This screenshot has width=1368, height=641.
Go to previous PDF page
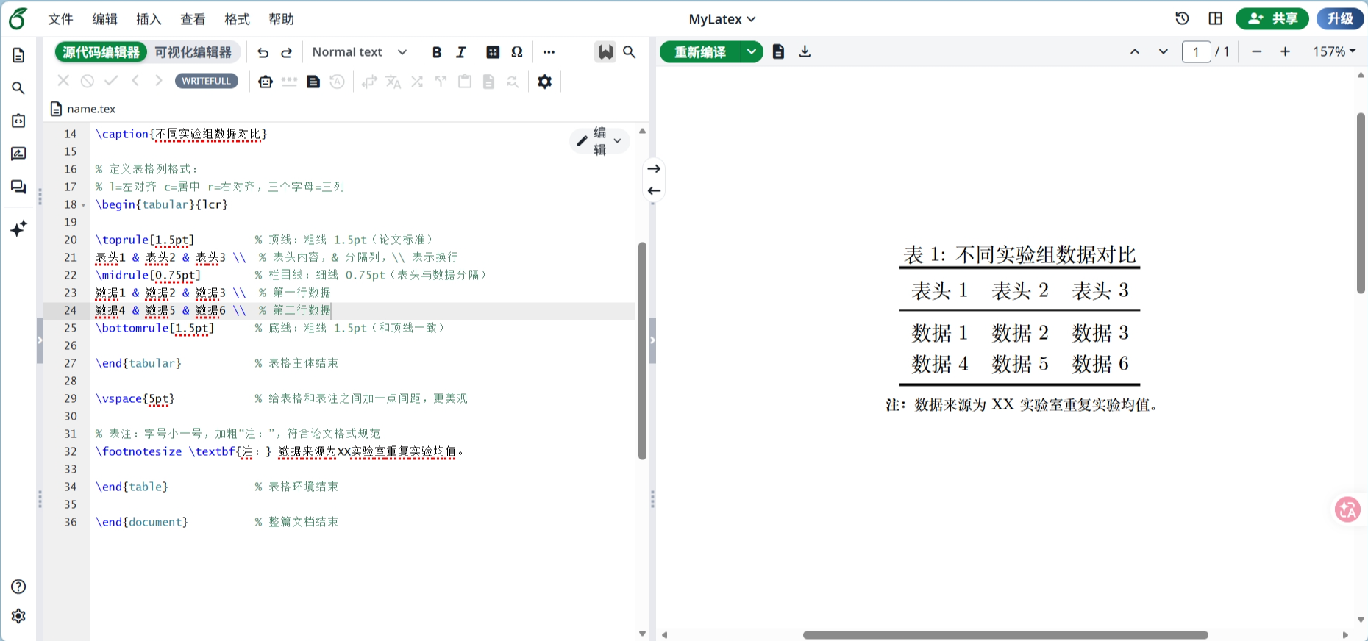1135,51
